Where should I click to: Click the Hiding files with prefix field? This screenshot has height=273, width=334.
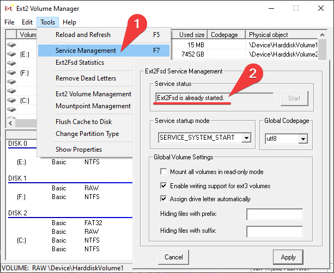274,214
